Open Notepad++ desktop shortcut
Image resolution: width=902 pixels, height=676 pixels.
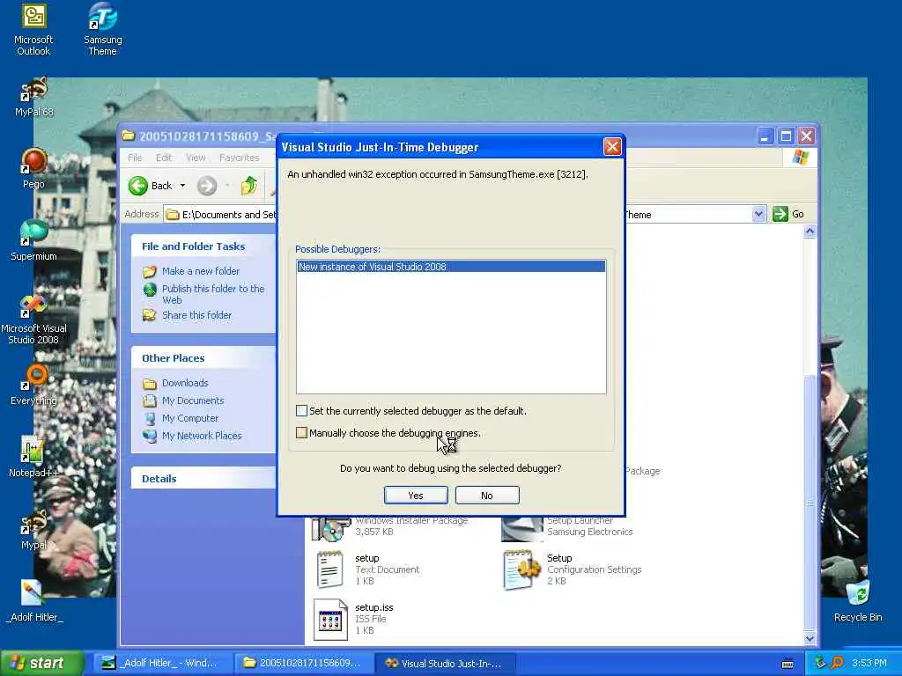pos(33,458)
